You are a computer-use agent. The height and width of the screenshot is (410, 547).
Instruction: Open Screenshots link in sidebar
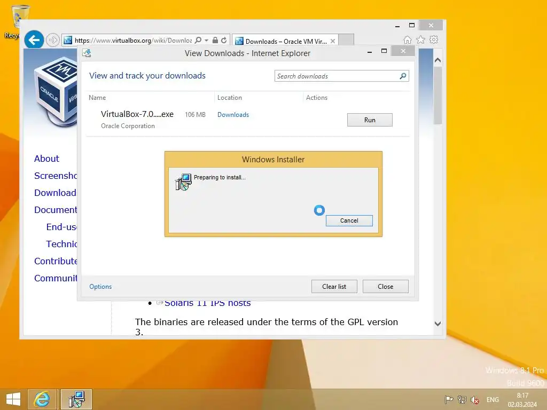point(56,176)
